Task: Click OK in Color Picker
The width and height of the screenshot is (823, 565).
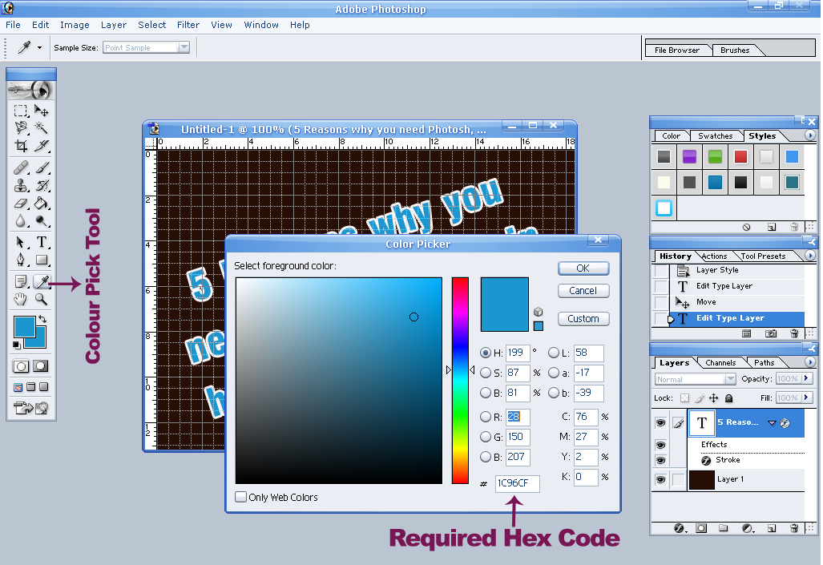Action: click(x=583, y=268)
